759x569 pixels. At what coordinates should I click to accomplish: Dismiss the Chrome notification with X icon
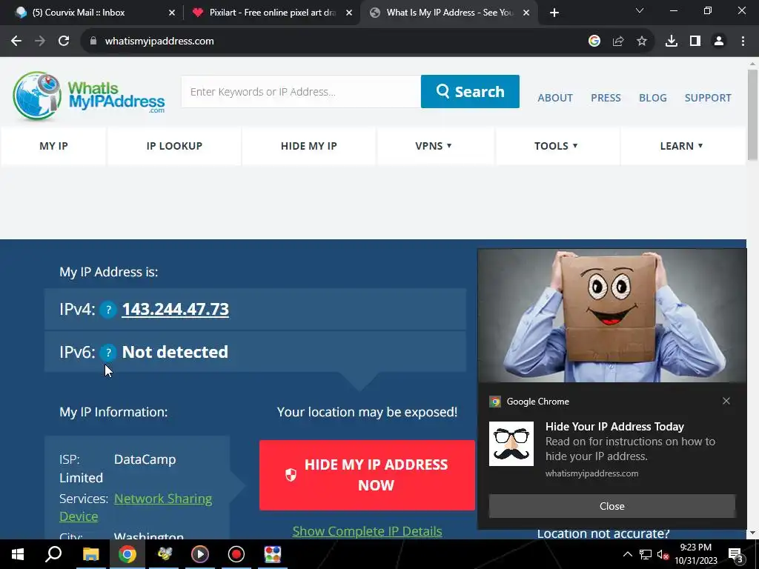[x=726, y=401]
